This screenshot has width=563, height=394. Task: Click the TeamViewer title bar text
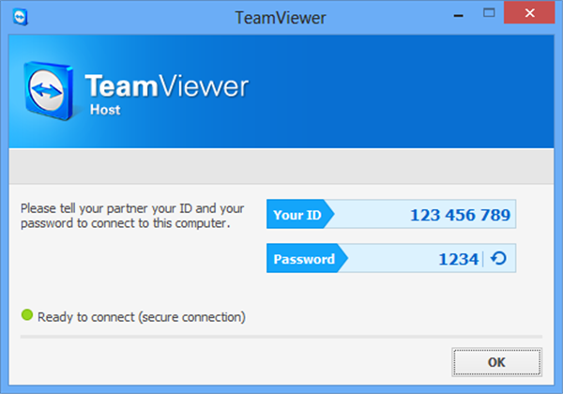[281, 18]
